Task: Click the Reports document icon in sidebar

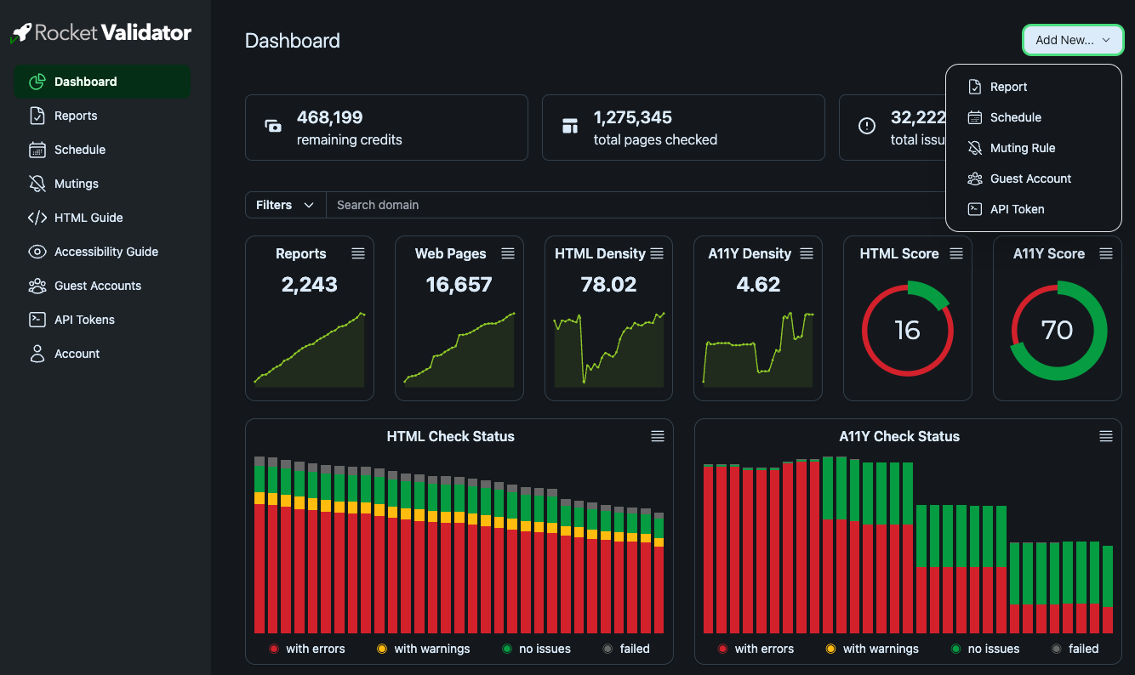Action: click(x=37, y=116)
